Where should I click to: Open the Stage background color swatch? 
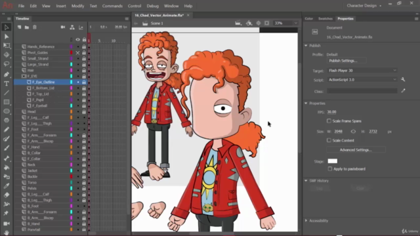point(333,161)
